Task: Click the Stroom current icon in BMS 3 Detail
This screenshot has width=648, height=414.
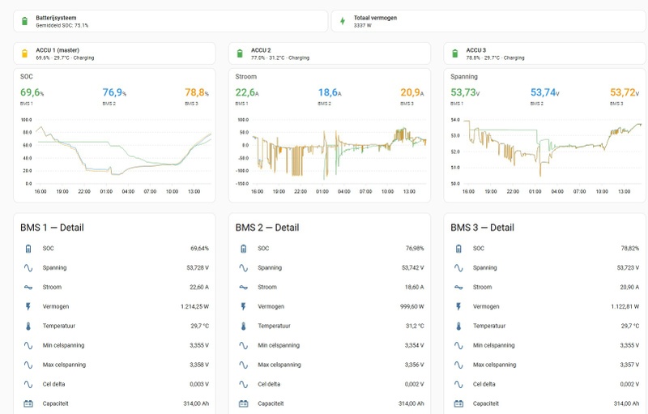Action: 458,287
